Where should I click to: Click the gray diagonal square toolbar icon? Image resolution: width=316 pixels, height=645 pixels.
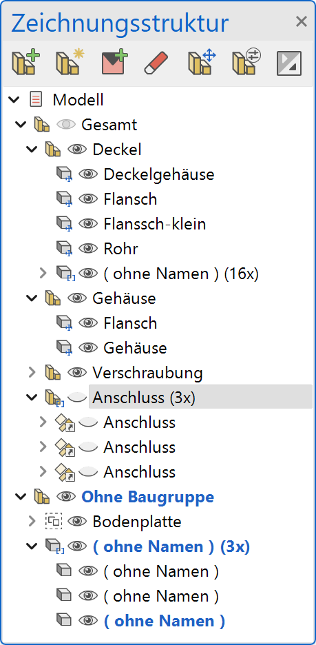(x=289, y=63)
